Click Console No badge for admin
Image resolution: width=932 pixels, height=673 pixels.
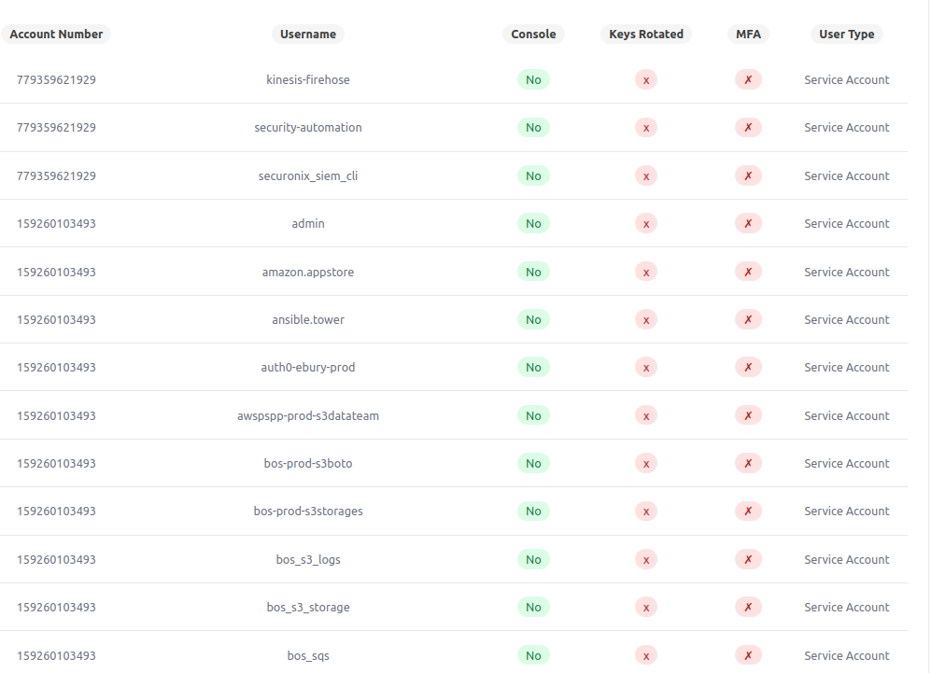pos(533,223)
